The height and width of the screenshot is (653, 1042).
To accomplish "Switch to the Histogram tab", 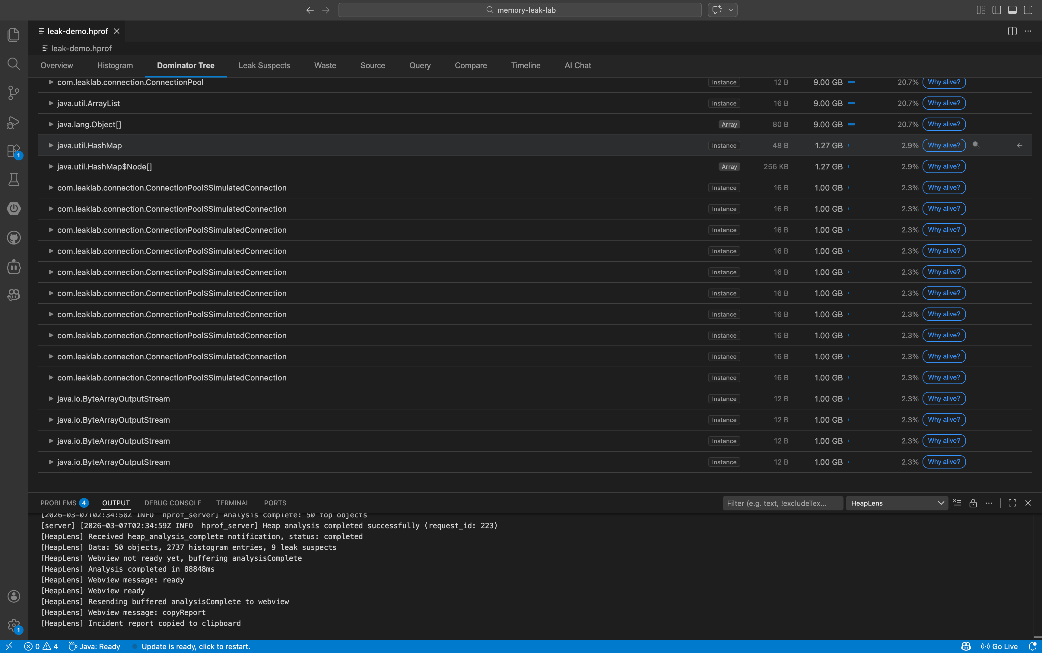I will [115, 65].
